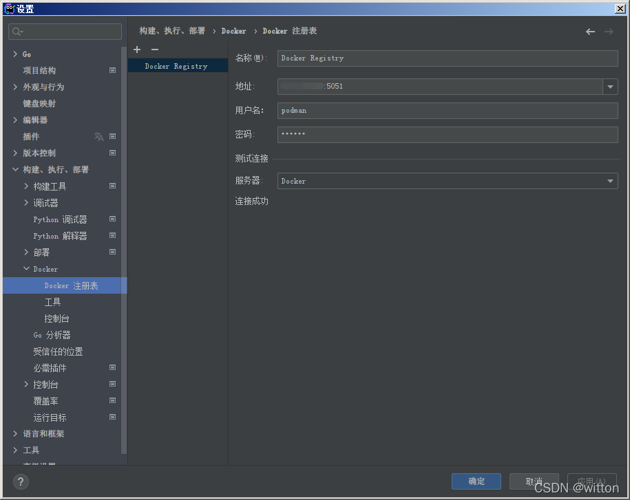Remove selected registry with minus icon

pyautogui.click(x=155, y=50)
